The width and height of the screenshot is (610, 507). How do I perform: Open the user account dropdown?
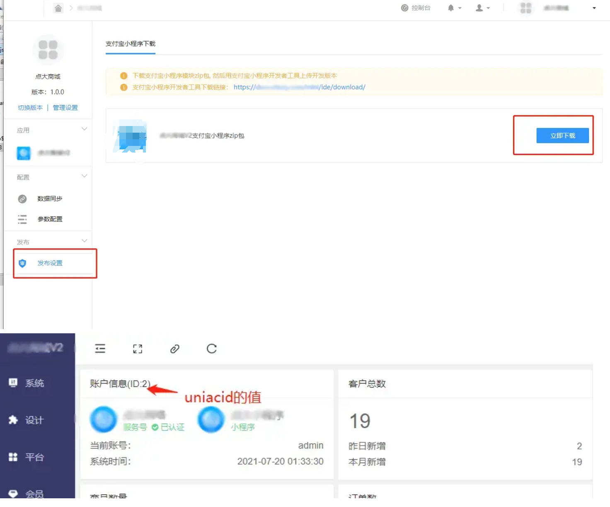tap(483, 8)
